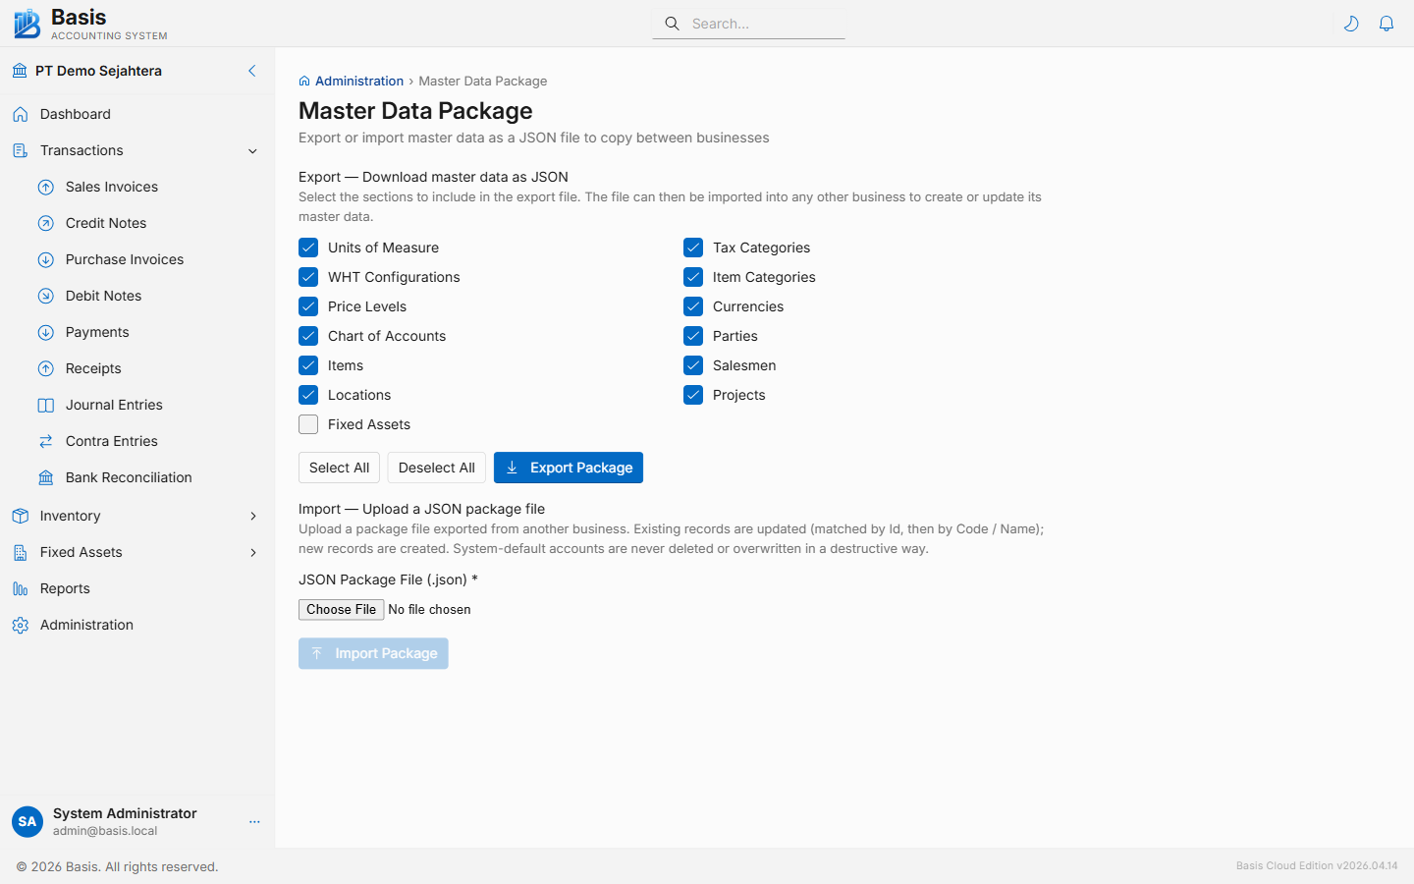Follow the Administration breadcrumb link
This screenshot has height=884, width=1414.
click(359, 81)
